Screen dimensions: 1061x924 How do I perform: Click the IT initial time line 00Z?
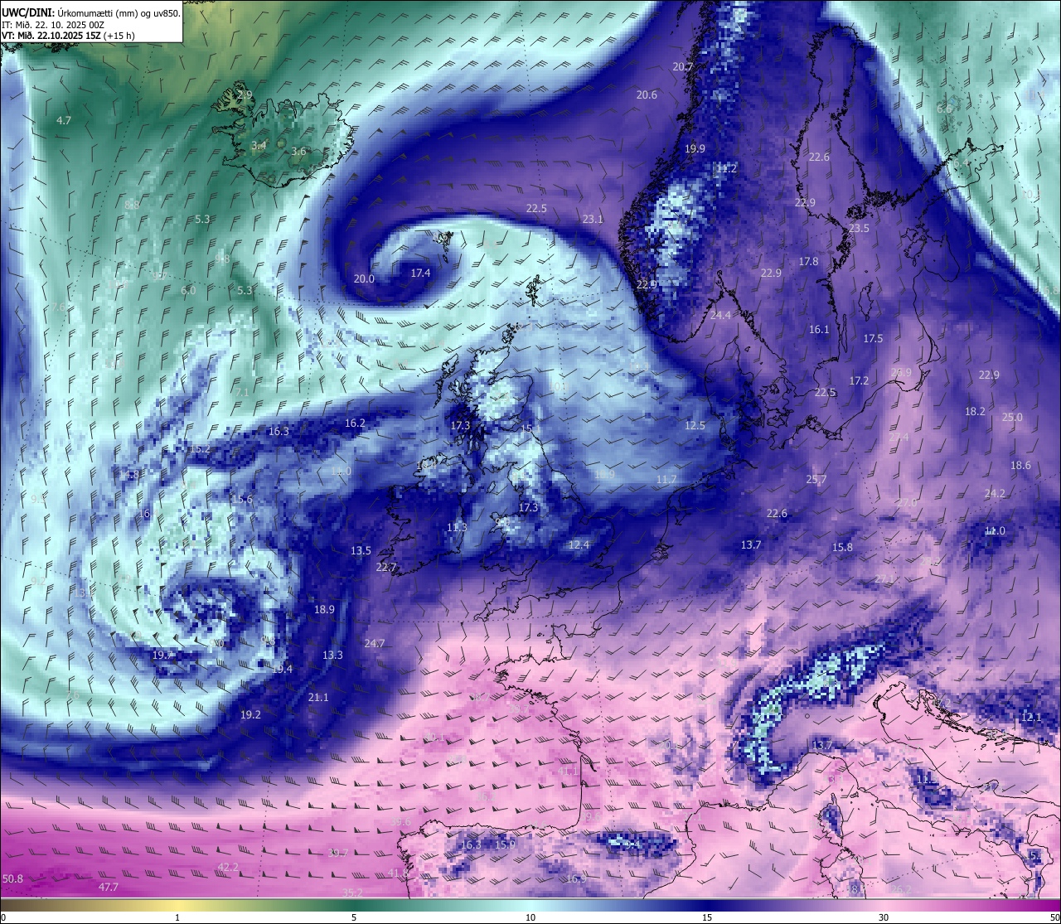pyautogui.click(x=53, y=24)
